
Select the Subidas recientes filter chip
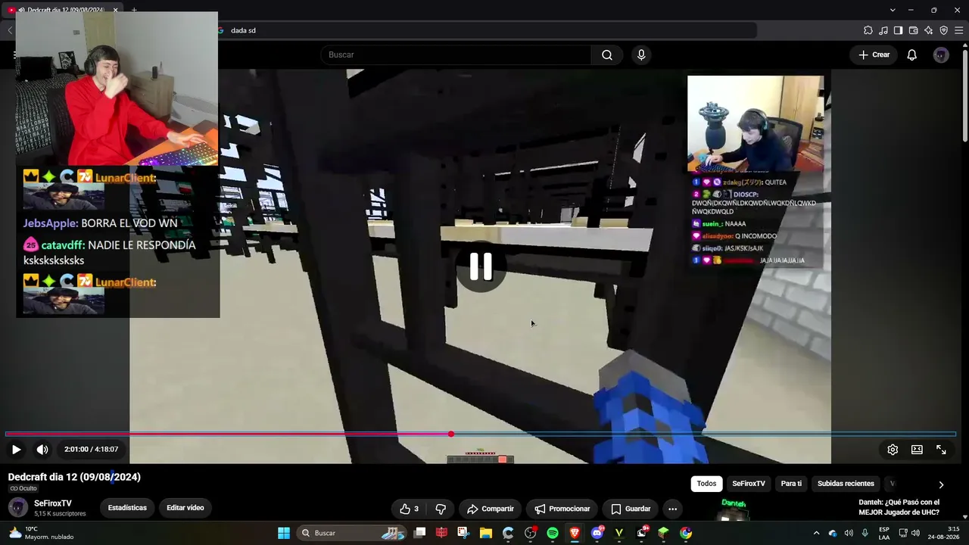846,484
